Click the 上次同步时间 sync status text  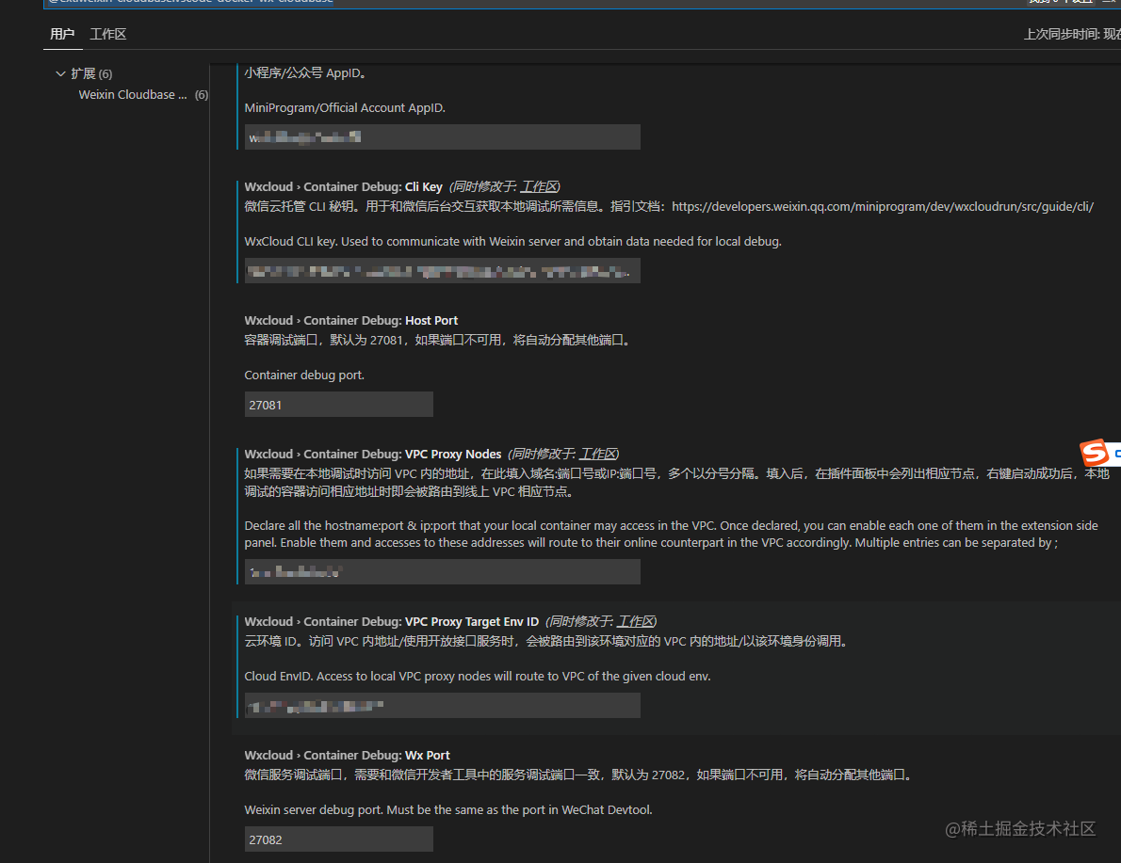[1072, 34]
